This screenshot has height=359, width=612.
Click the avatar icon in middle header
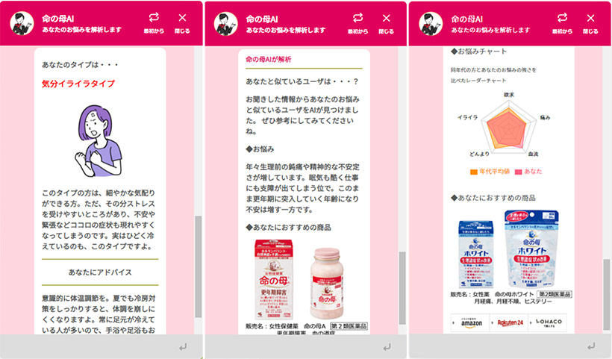tap(225, 24)
